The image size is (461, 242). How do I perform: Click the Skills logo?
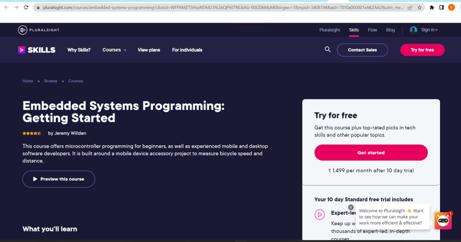(x=36, y=50)
